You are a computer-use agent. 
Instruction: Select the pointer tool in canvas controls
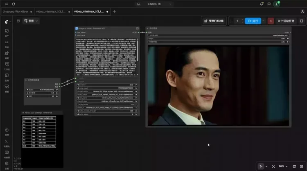(261, 167)
